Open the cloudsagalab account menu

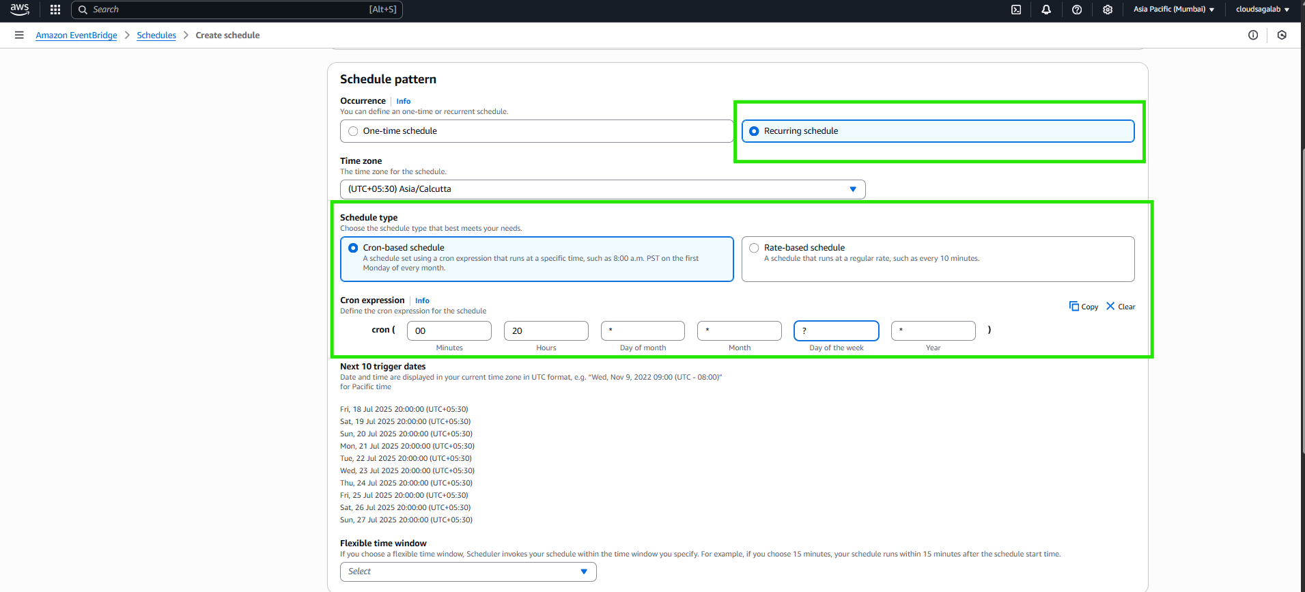click(x=1263, y=10)
